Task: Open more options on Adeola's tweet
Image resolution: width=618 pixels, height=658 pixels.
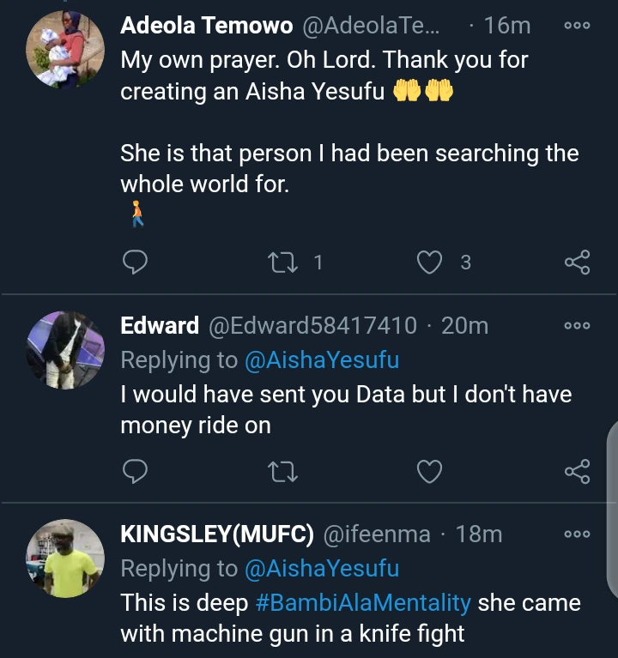Action: (577, 26)
